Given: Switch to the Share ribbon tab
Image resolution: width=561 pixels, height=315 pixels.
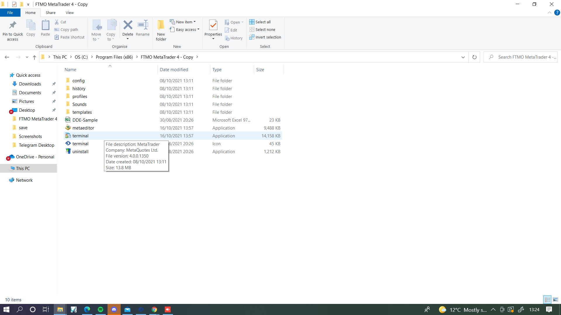Looking at the screenshot, I should pyautogui.click(x=51, y=13).
